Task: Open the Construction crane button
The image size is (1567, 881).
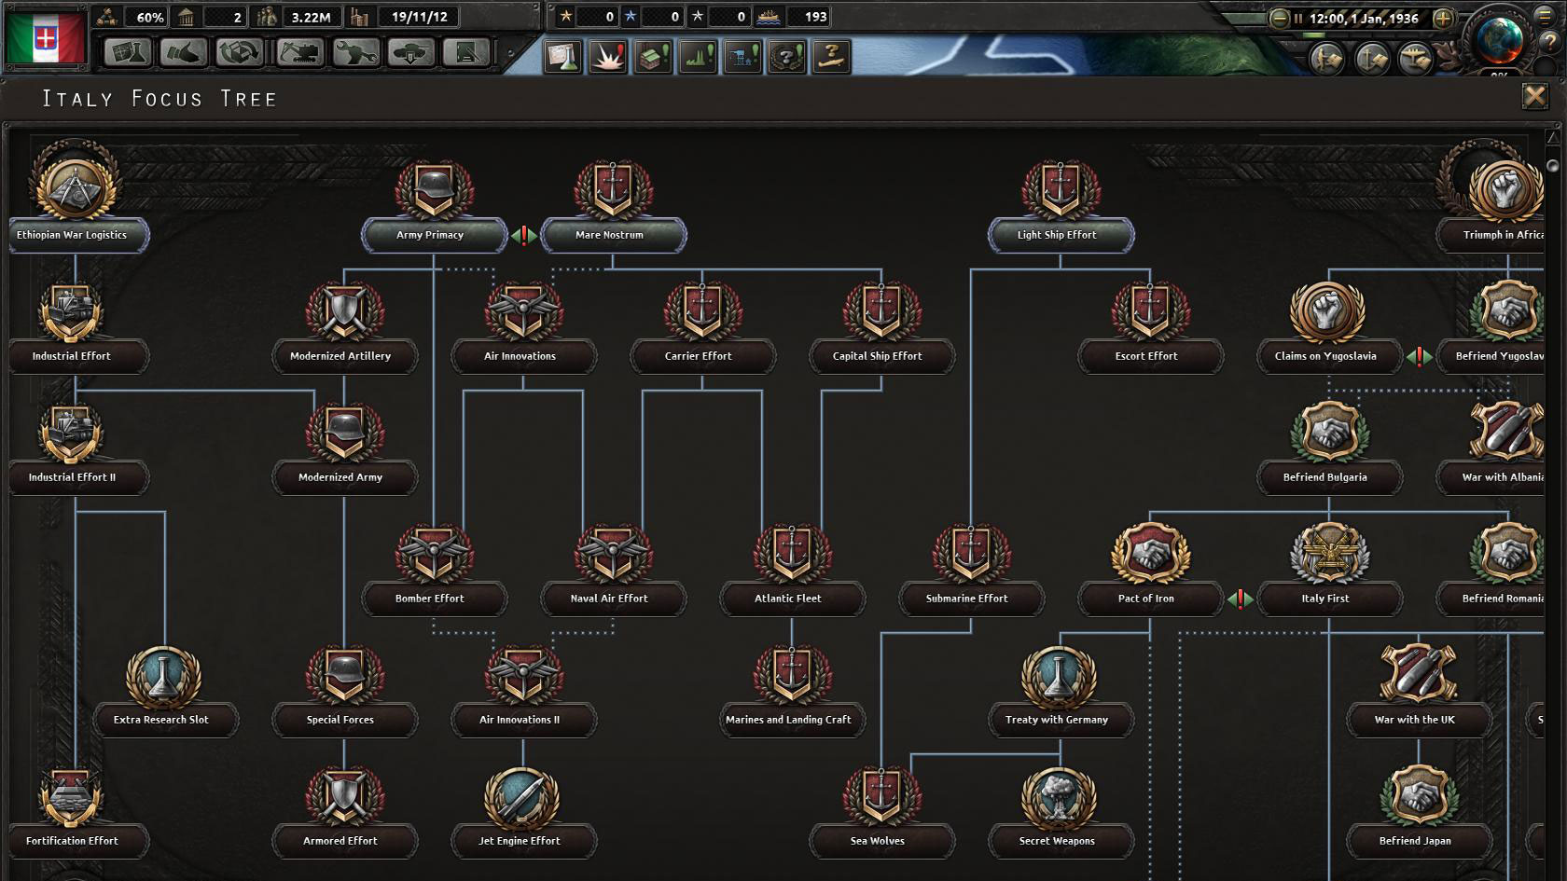Action: (298, 52)
